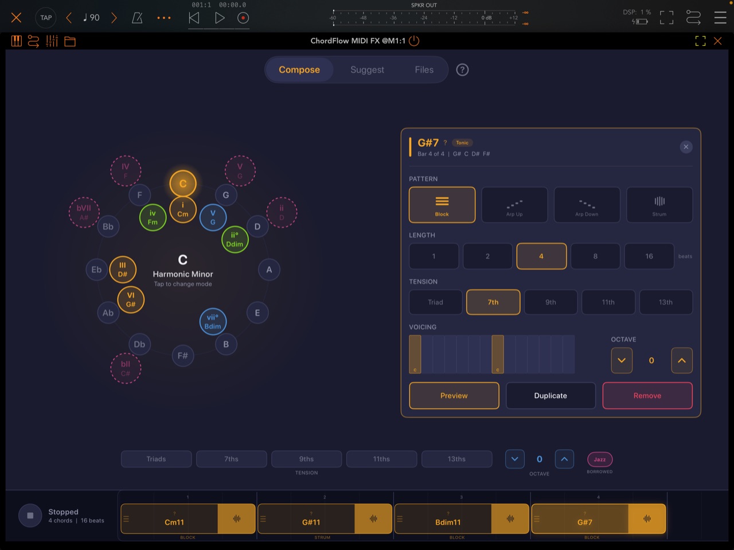The height and width of the screenshot is (550, 734).
Task: Set tension to 9th in chord editor
Action: pyautogui.click(x=550, y=302)
